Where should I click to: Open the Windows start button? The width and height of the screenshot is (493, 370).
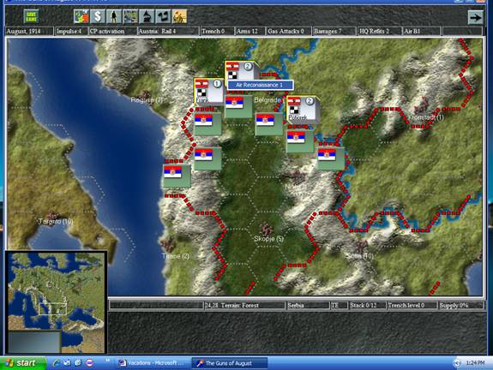click(22, 363)
